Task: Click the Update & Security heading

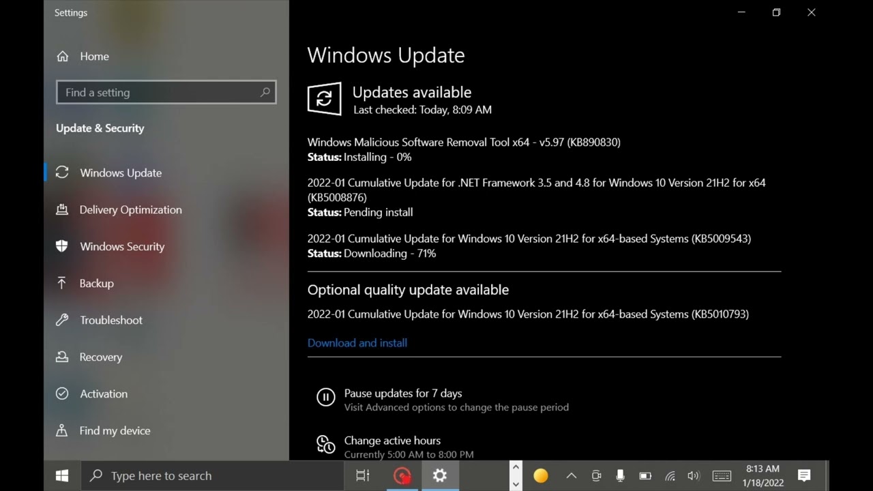Action: (100, 128)
